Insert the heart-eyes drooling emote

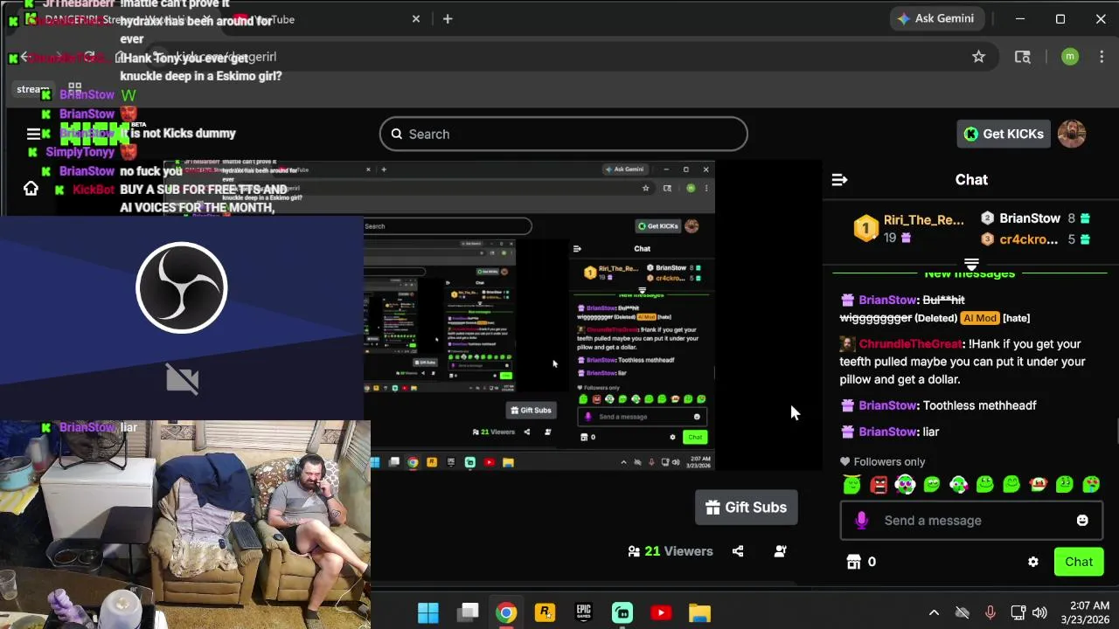[1091, 484]
